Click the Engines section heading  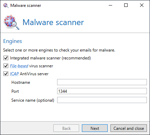tap(12, 41)
